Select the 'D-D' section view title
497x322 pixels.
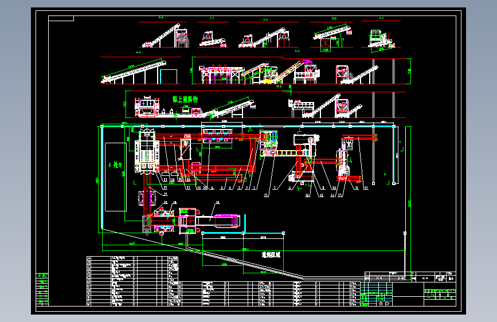(334, 18)
